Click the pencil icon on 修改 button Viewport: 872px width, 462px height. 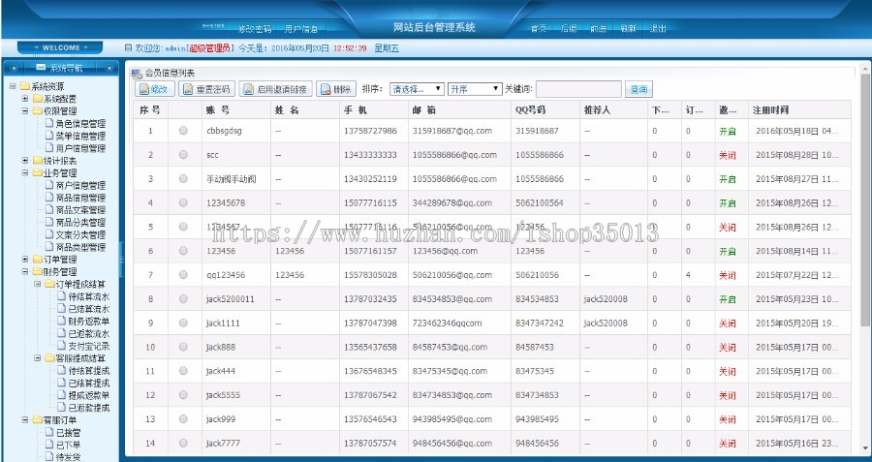pos(144,89)
